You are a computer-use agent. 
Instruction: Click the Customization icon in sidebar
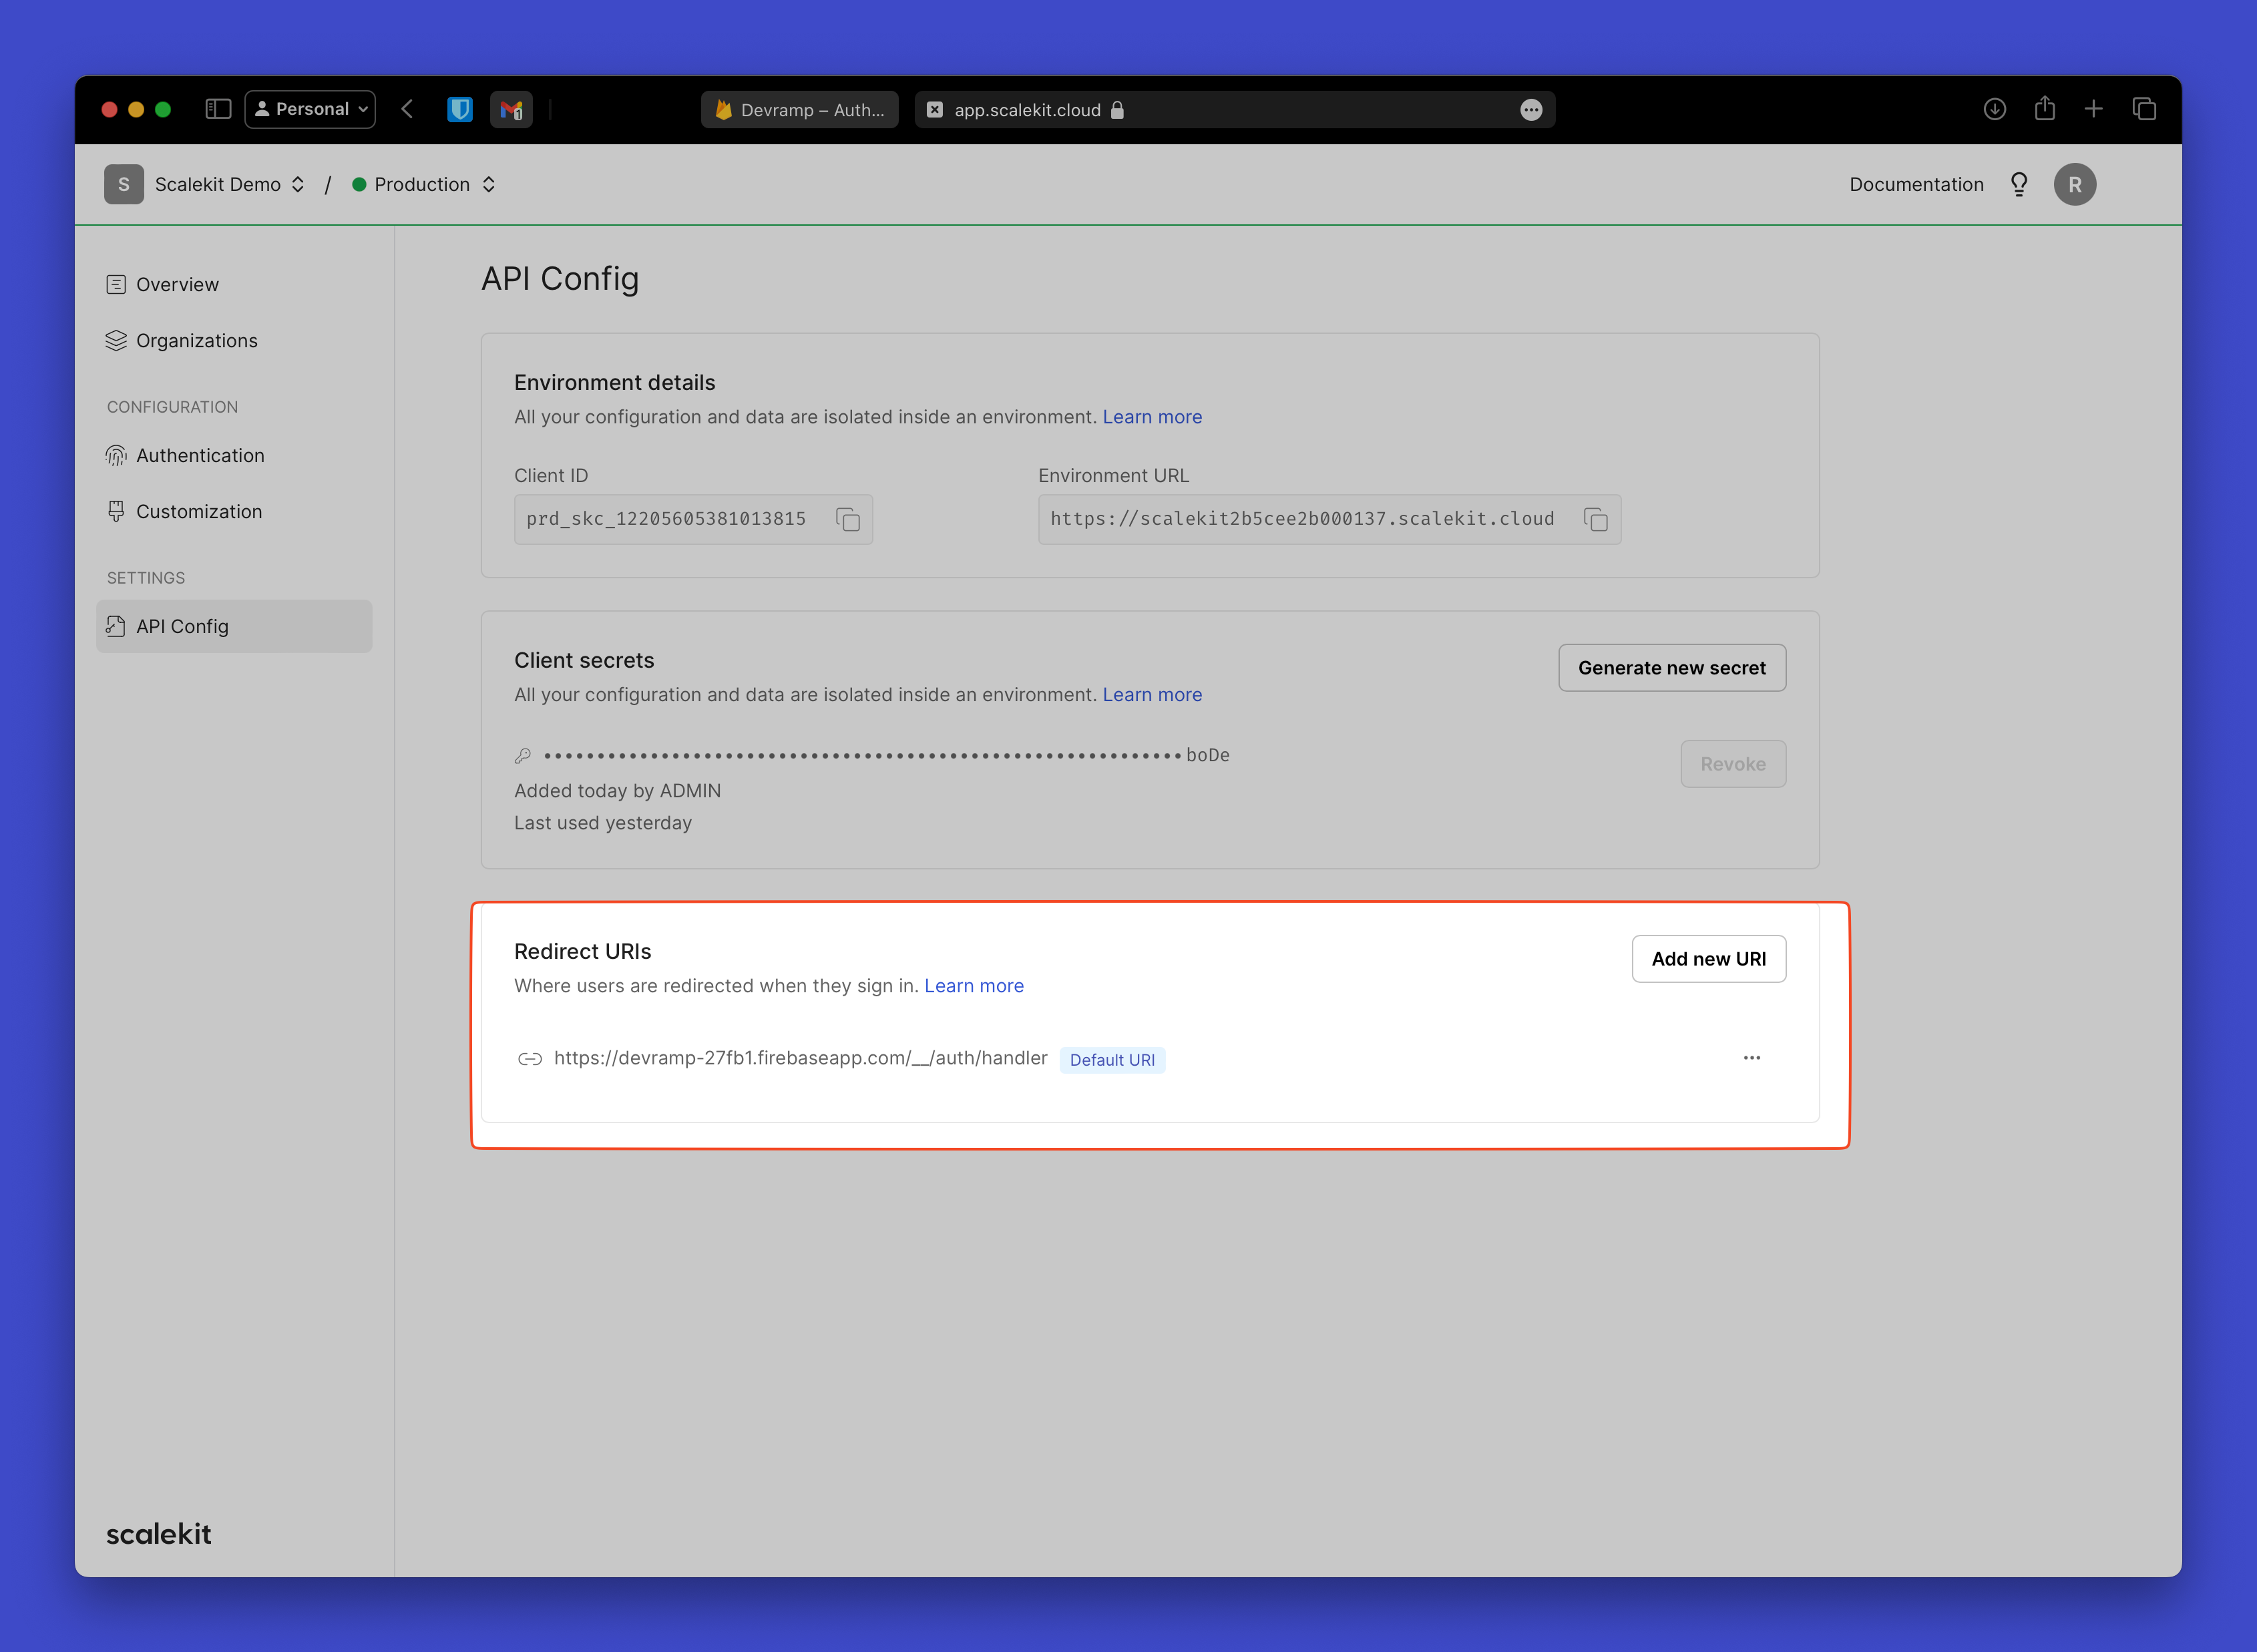tap(115, 511)
